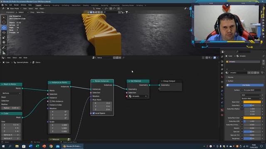266x149 pixels.
Task: Click the Roughness slider
Action: click(252, 139)
